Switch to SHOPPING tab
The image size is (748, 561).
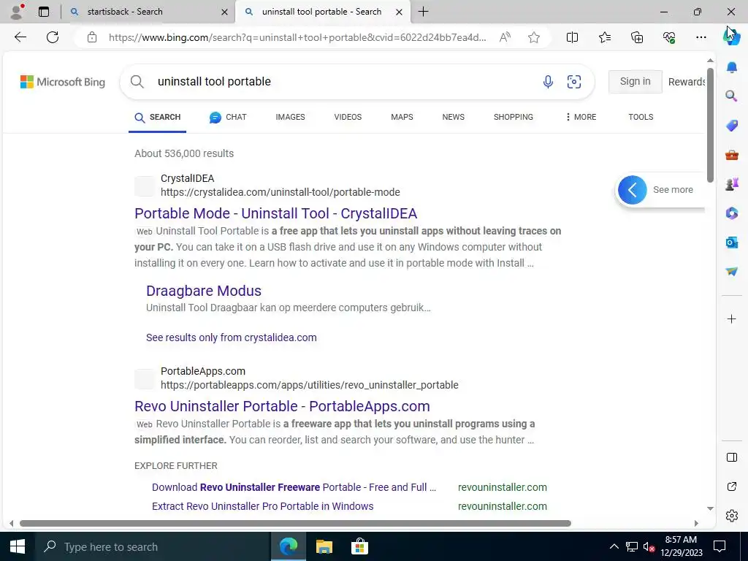tap(514, 118)
